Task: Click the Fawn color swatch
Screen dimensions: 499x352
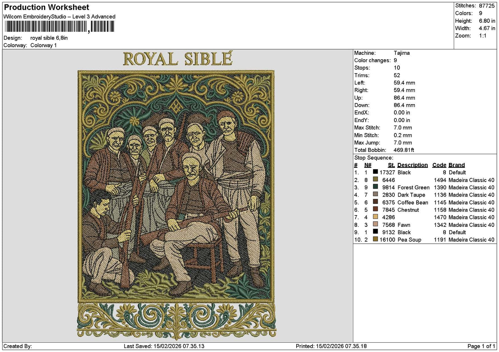Action: click(x=375, y=224)
